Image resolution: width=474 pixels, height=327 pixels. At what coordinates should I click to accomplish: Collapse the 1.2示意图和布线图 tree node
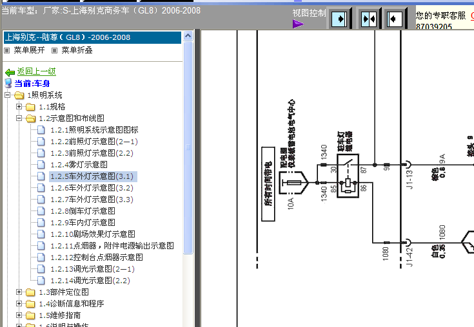click(x=19, y=118)
